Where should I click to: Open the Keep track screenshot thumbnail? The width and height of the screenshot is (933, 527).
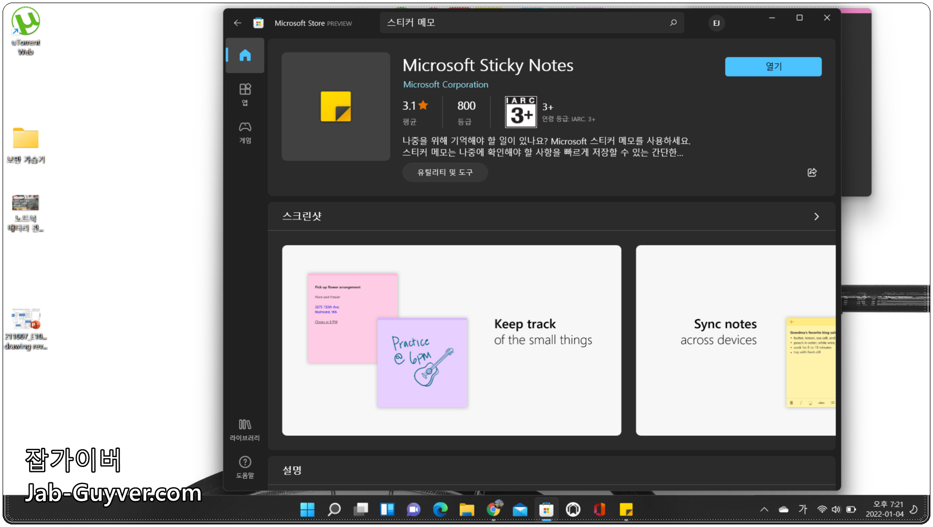point(451,340)
